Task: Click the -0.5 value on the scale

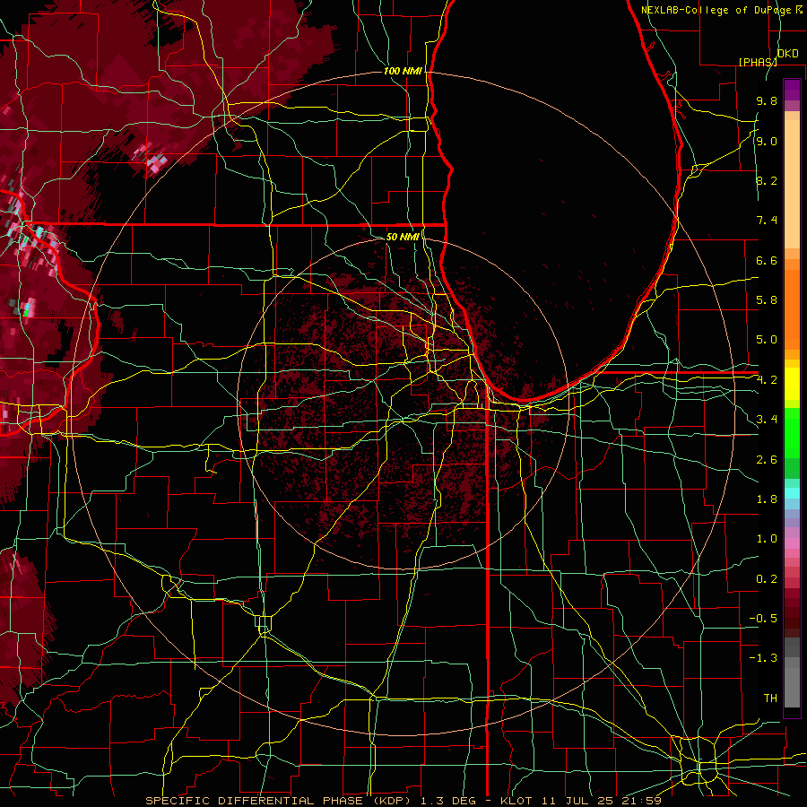Action: click(763, 619)
